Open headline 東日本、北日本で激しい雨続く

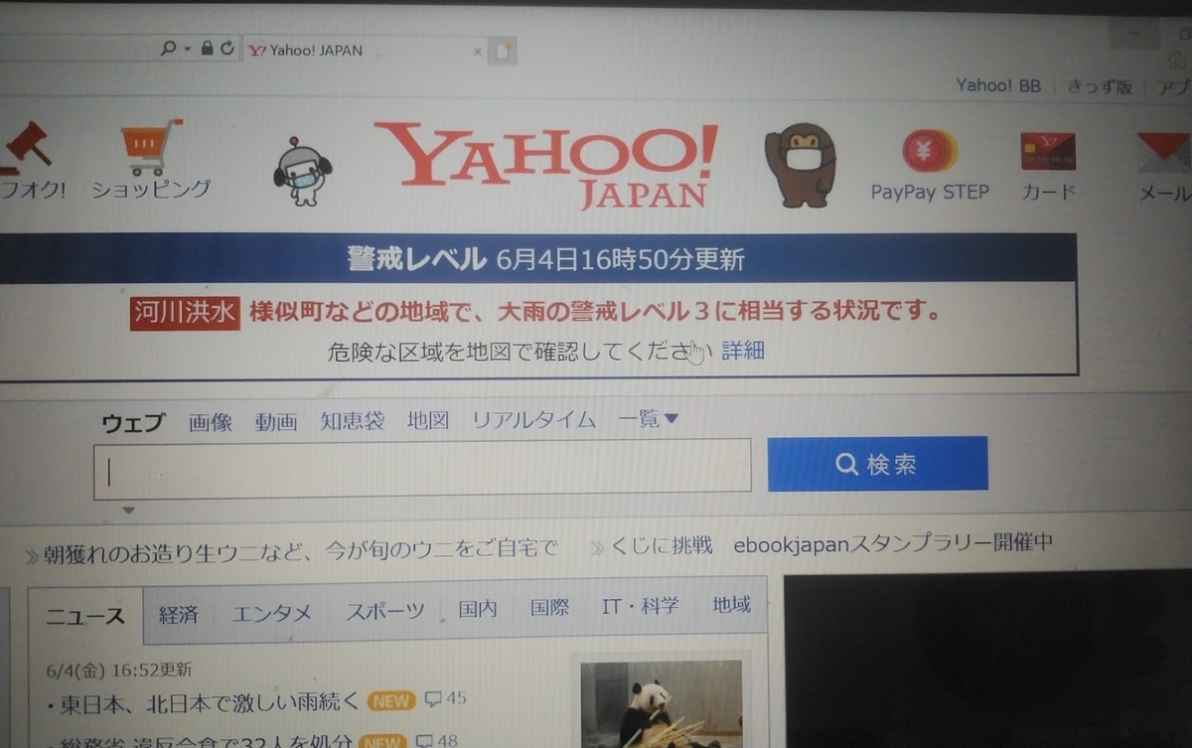pos(209,704)
